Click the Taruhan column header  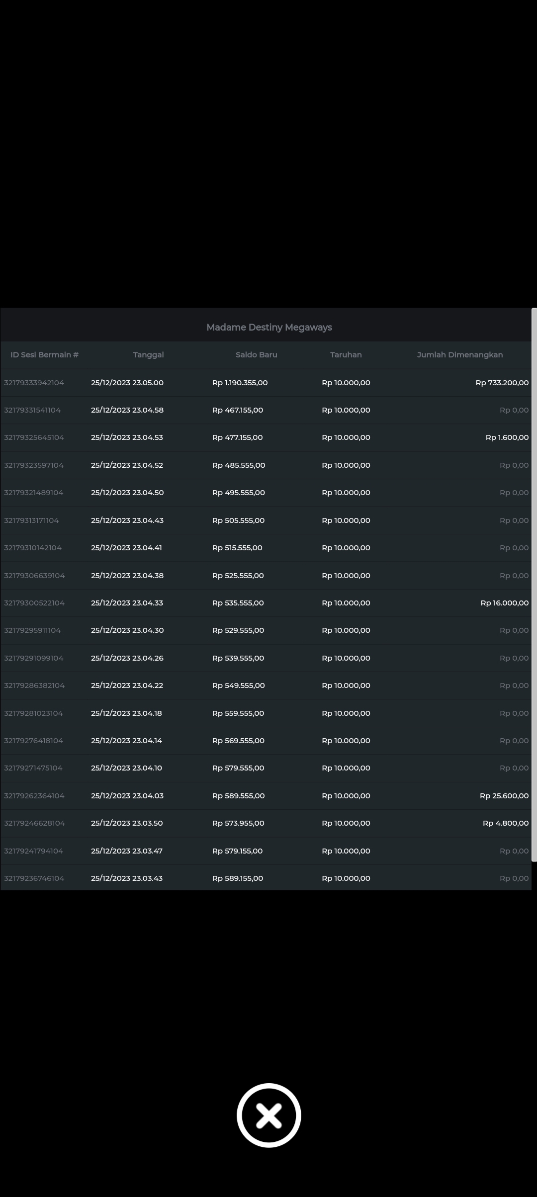tap(346, 355)
